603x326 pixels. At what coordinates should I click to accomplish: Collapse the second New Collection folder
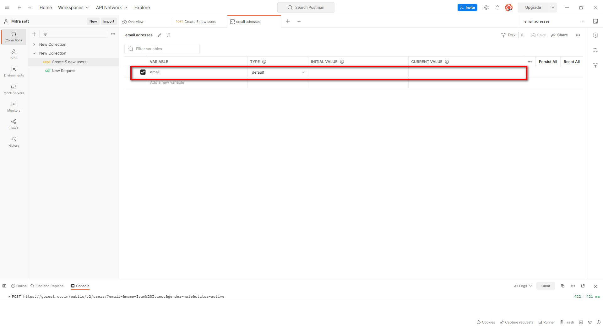pyautogui.click(x=34, y=53)
